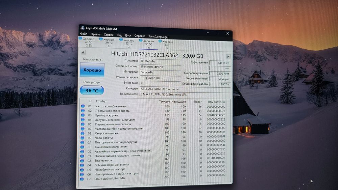This screenshot has height=190, width=338.
Task: Select disk E: tab at 29 °C
Action: coord(107,43)
